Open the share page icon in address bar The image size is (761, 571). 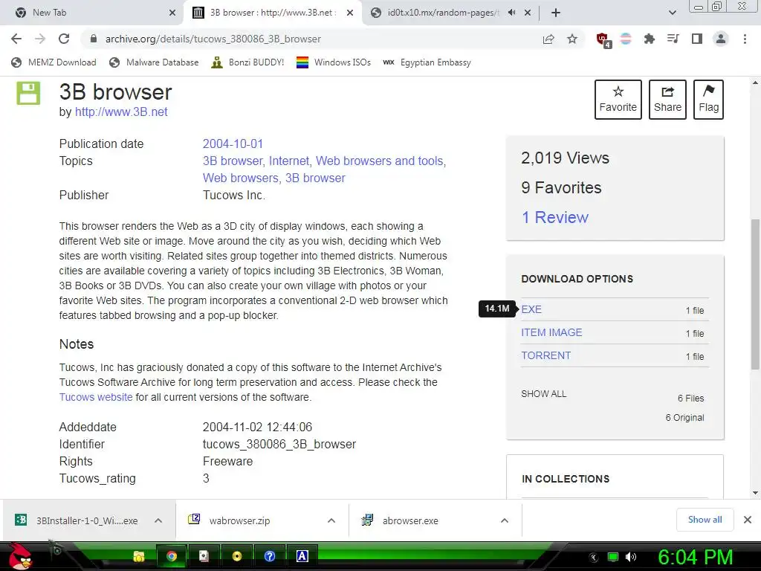click(548, 39)
